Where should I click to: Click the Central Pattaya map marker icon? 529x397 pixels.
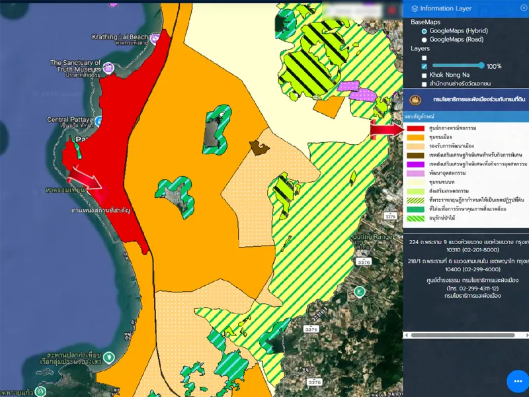(98, 120)
